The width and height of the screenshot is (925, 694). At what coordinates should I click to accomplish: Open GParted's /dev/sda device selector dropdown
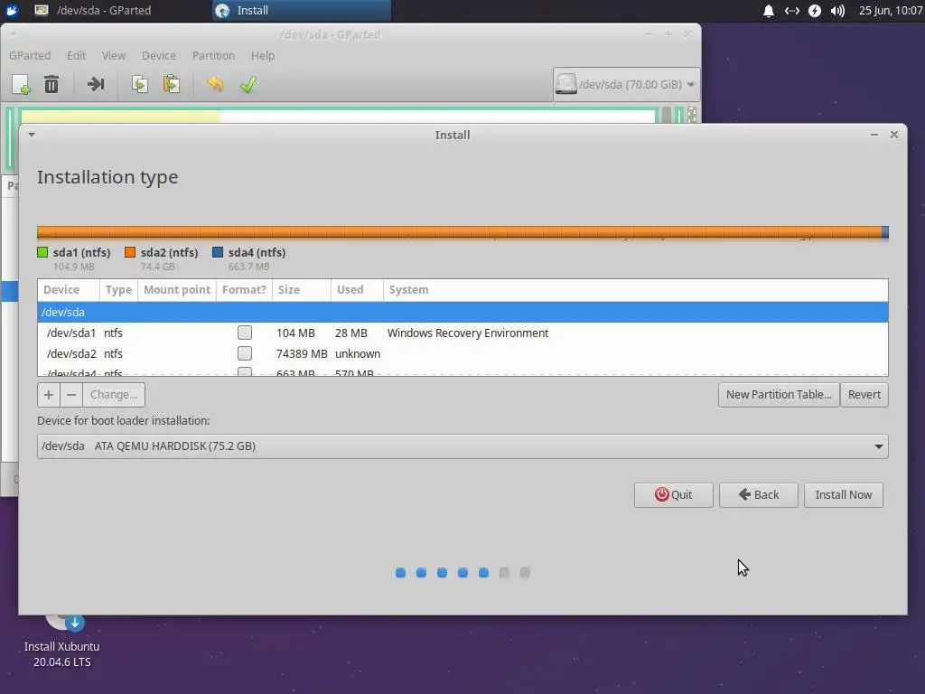(626, 84)
